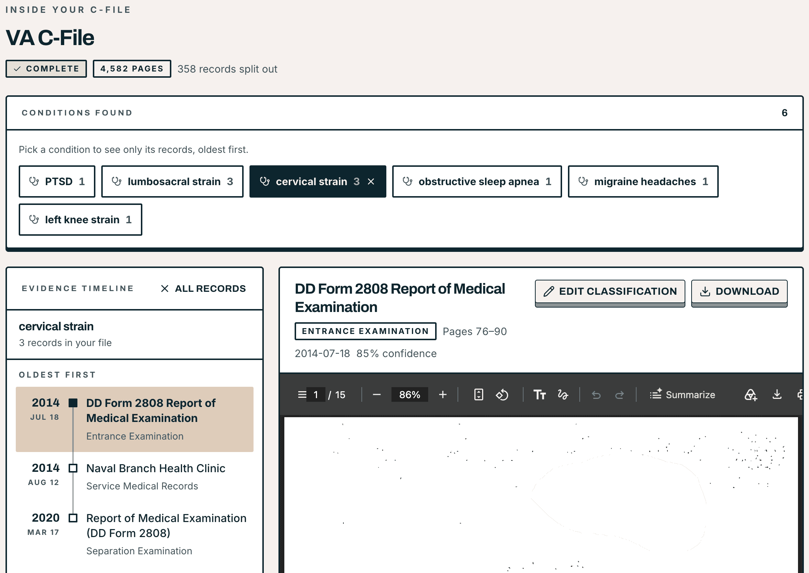Click the filled marker for Jul 18 2014
Image resolution: width=809 pixels, height=573 pixels.
click(73, 403)
